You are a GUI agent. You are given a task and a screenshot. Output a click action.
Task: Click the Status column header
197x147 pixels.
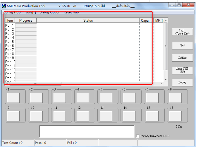click(x=88, y=21)
